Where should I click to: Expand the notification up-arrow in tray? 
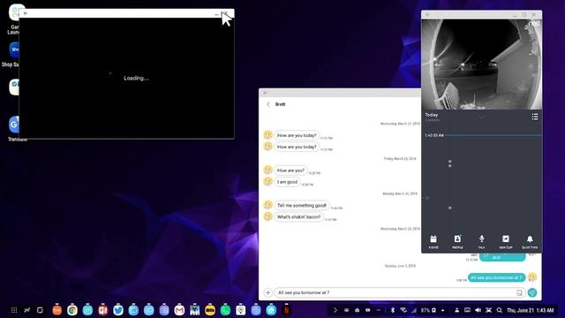pyautogui.click(x=443, y=310)
